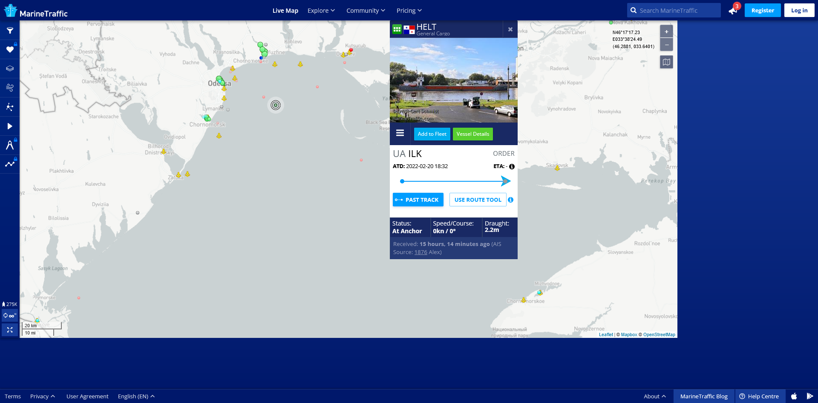Click the notifications megaphone icon
The width and height of the screenshot is (818, 403).
click(733, 11)
